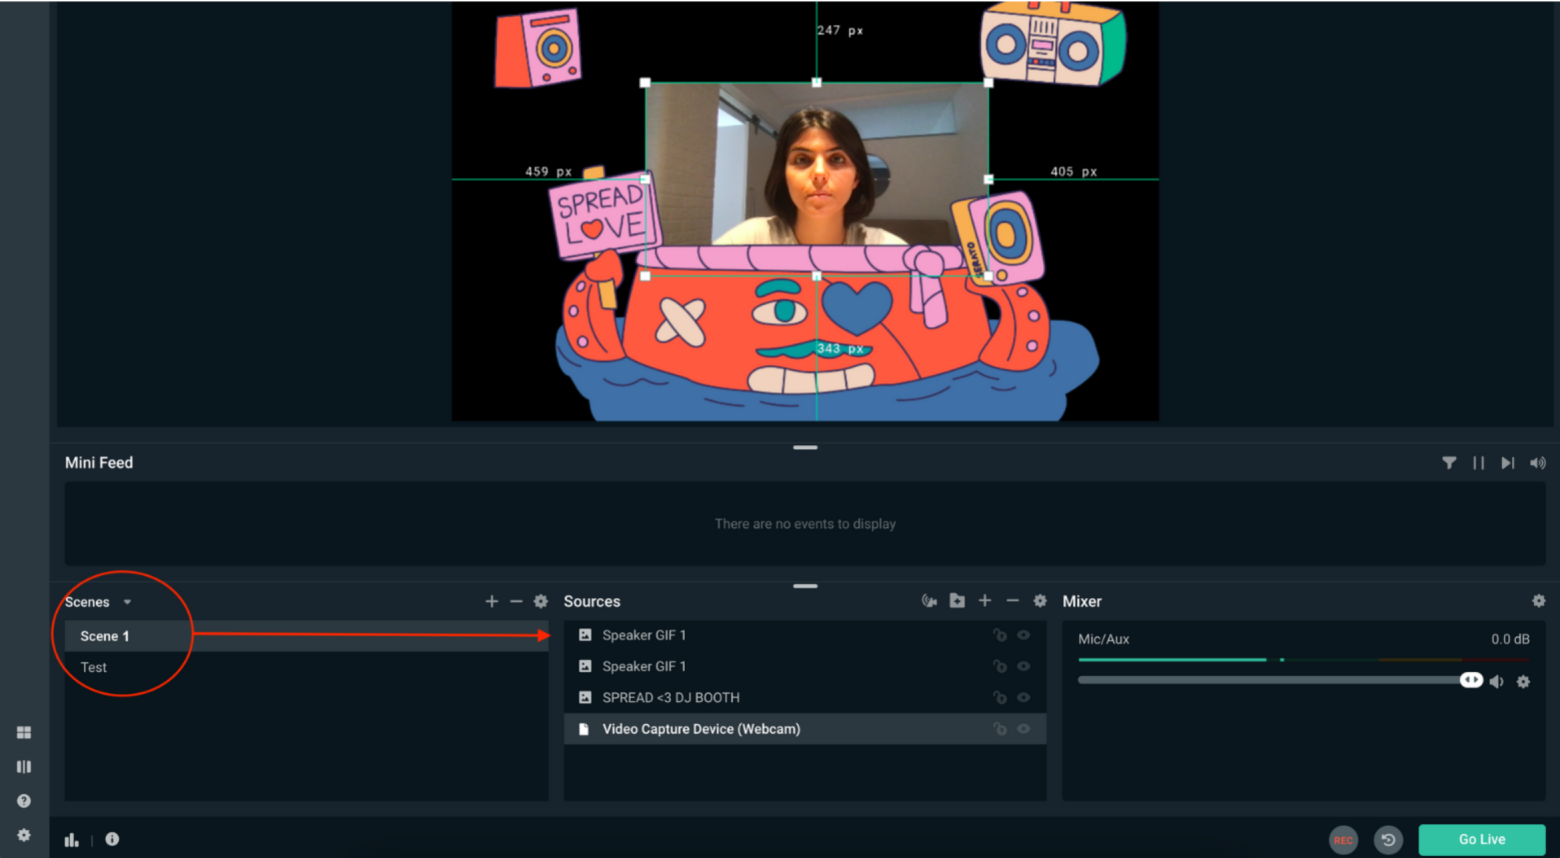Add a new scene with plus icon
Viewport: 1560px width, 858px height.
pos(491,601)
